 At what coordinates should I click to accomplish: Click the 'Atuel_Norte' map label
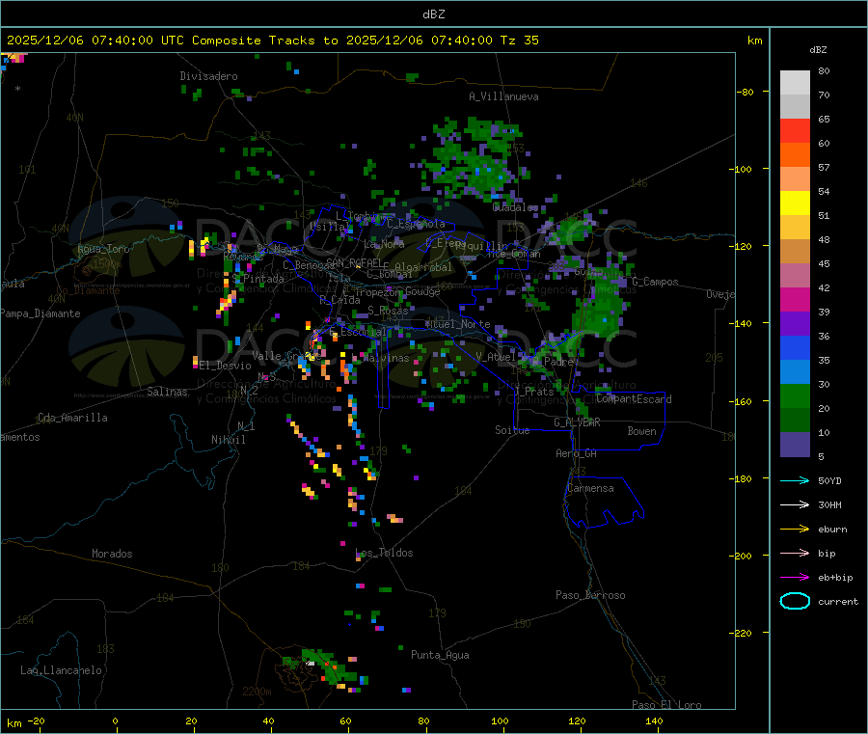tap(457, 324)
